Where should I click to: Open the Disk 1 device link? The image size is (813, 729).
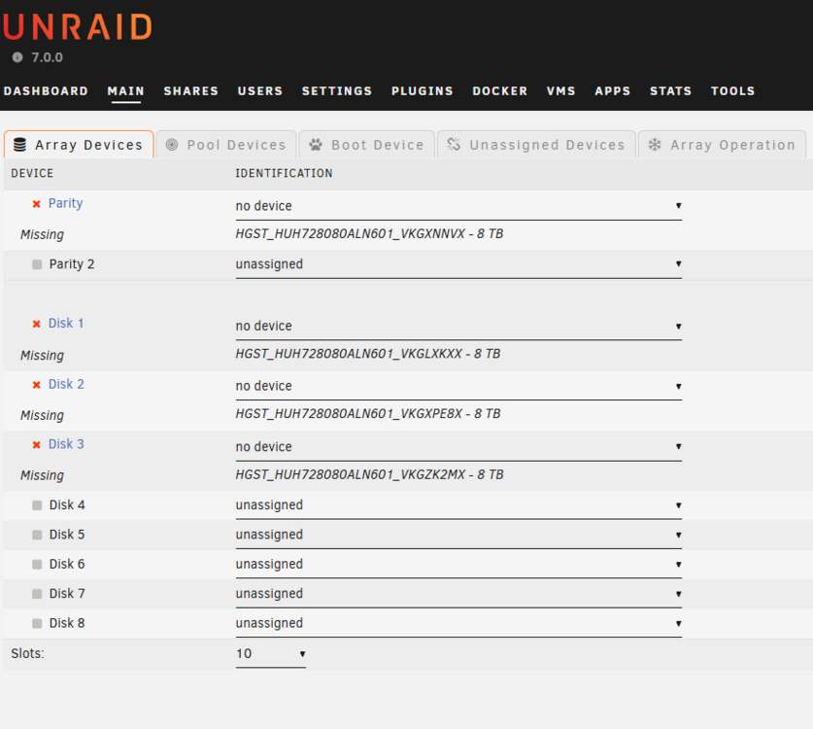pos(66,324)
